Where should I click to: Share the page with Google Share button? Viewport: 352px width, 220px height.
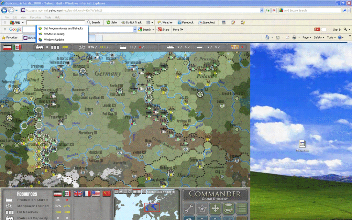coord(163,30)
